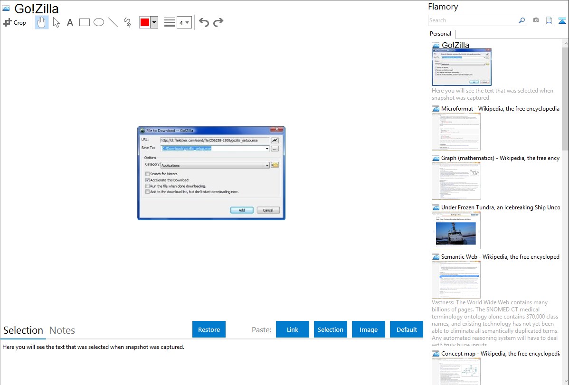Open Graph (mathematics) Wikipedia snapshot
Screen dimensions: 569x385
pos(500,158)
